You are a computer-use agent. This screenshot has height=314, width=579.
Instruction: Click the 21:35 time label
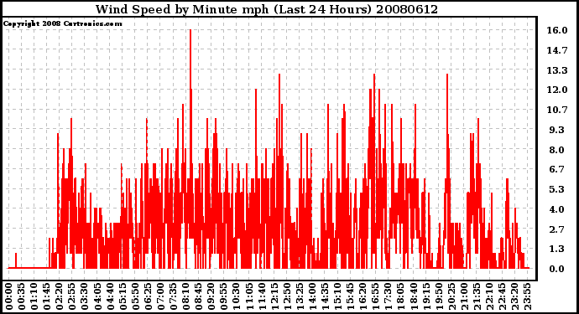[477, 297]
